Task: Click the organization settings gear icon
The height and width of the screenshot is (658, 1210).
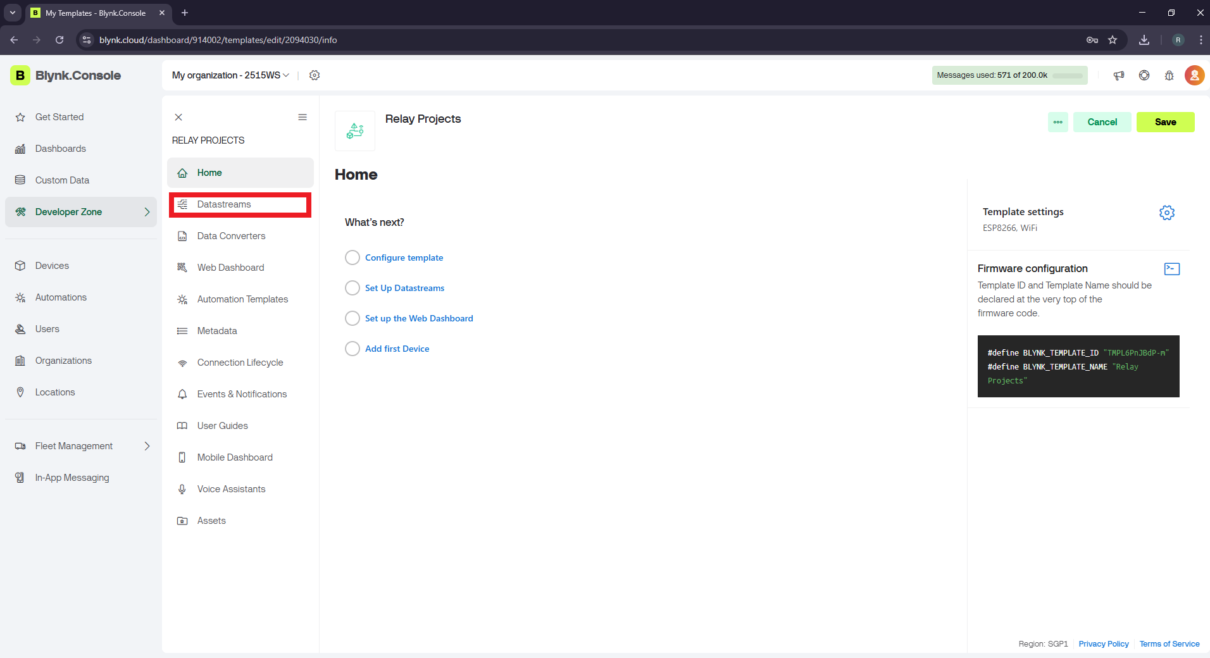Action: (x=315, y=75)
